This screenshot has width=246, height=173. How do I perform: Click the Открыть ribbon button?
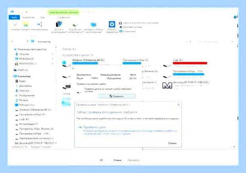click(25, 26)
